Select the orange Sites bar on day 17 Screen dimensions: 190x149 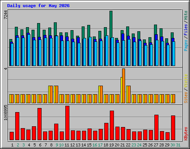[x=101, y=94]
